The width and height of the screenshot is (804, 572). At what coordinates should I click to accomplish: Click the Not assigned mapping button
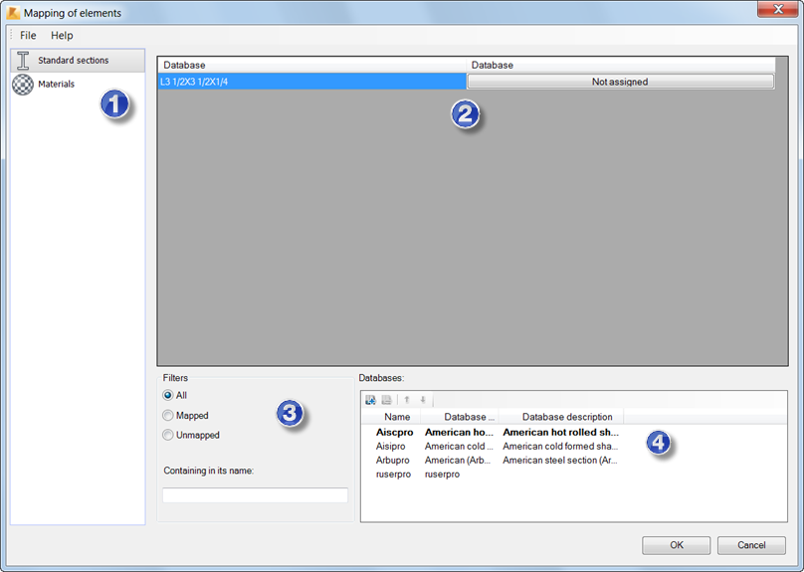[x=620, y=82]
